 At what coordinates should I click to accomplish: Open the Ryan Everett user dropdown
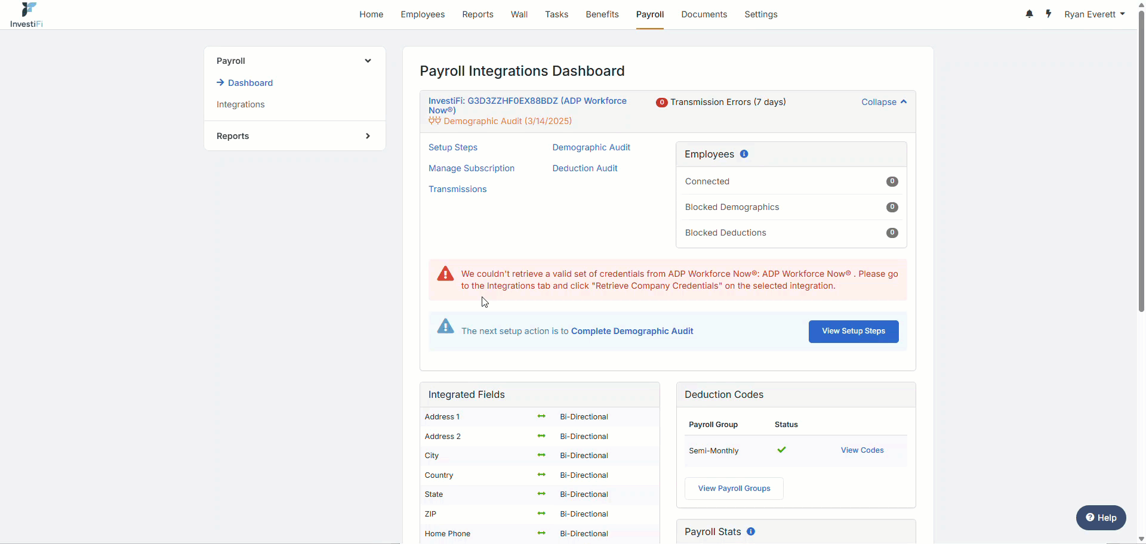tap(1095, 14)
